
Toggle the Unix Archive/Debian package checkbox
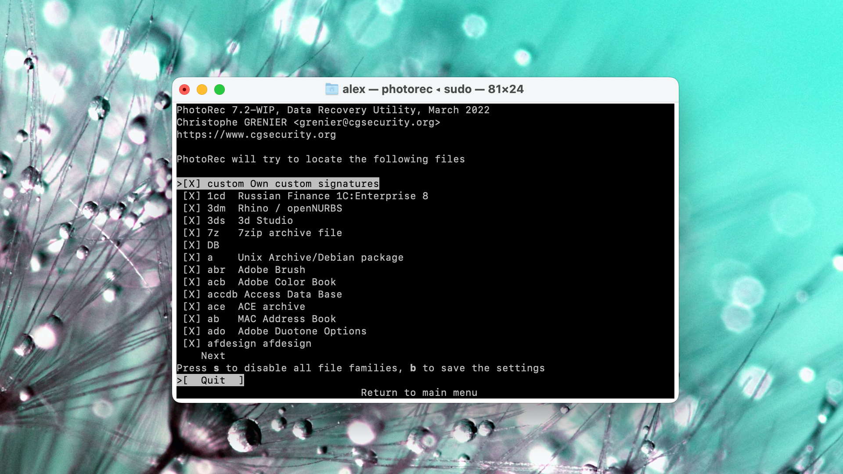pos(192,257)
